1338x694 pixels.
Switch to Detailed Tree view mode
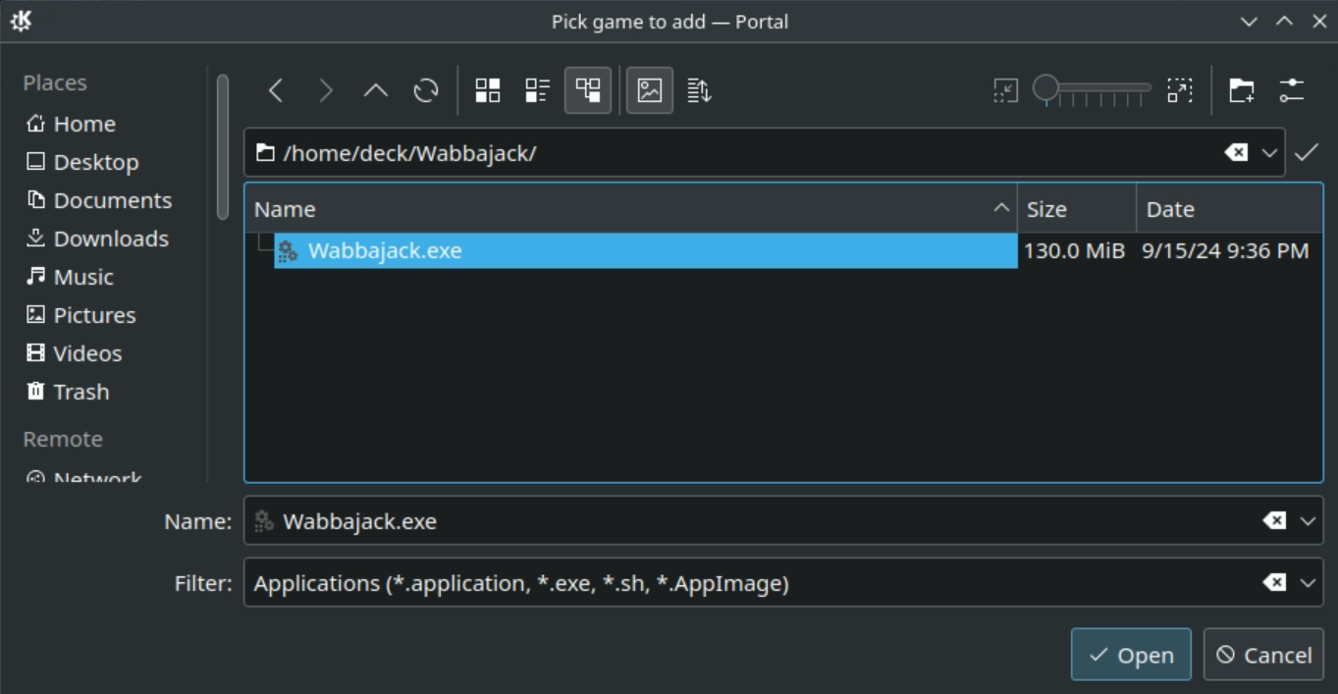588,91
